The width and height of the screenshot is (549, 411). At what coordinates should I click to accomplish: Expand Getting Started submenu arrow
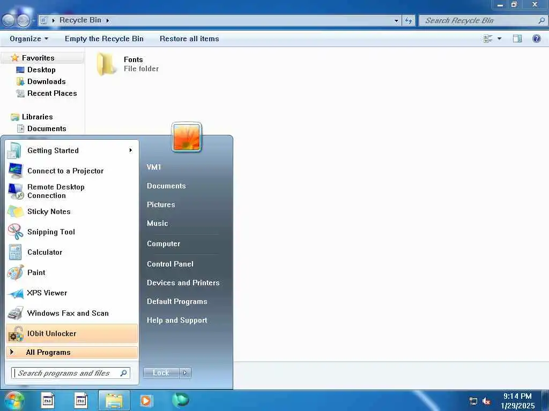[x=131, y=150]
